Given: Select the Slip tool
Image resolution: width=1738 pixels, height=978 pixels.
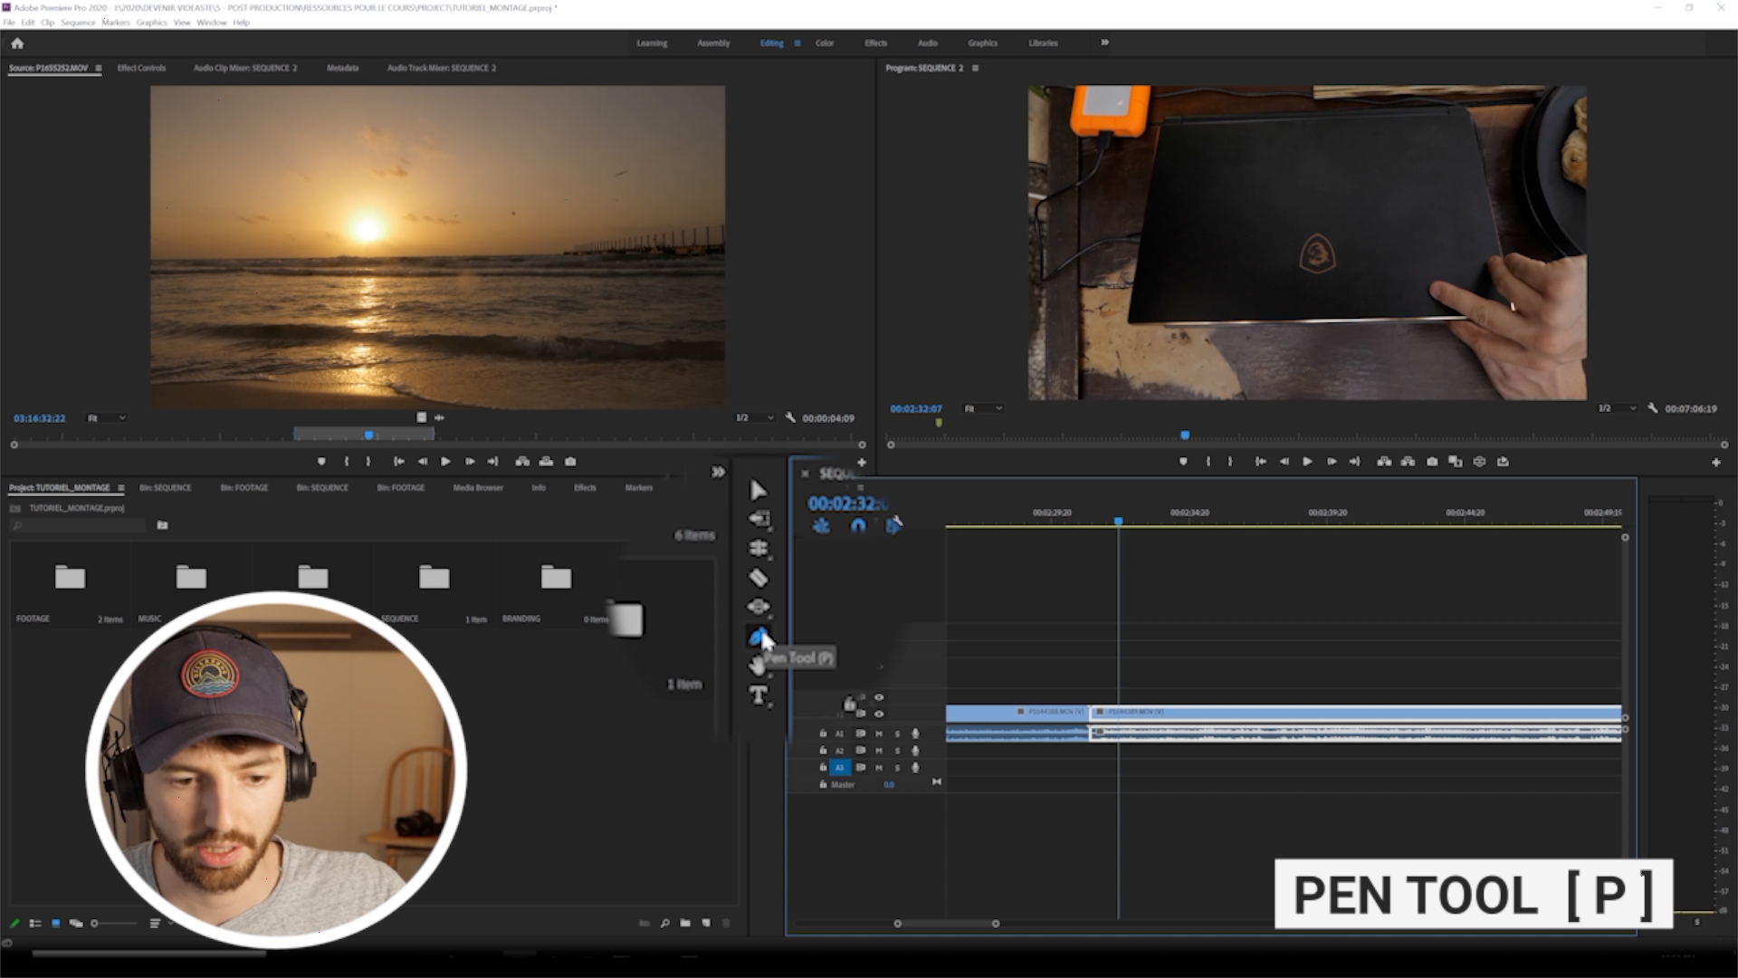Looking at the screenshot, I should [x=759, y=607].
